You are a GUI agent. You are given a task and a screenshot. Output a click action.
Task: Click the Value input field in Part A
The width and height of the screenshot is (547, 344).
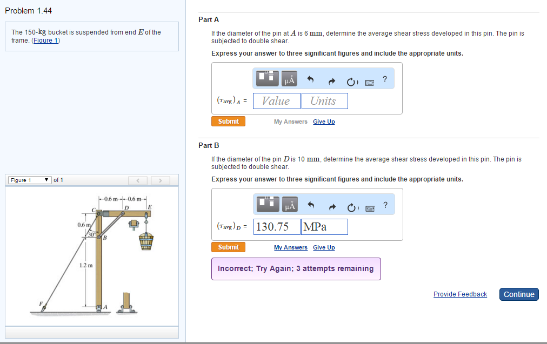276,101
